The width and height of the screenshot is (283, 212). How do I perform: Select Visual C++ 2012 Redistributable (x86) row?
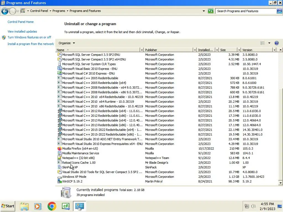(167, 116)
